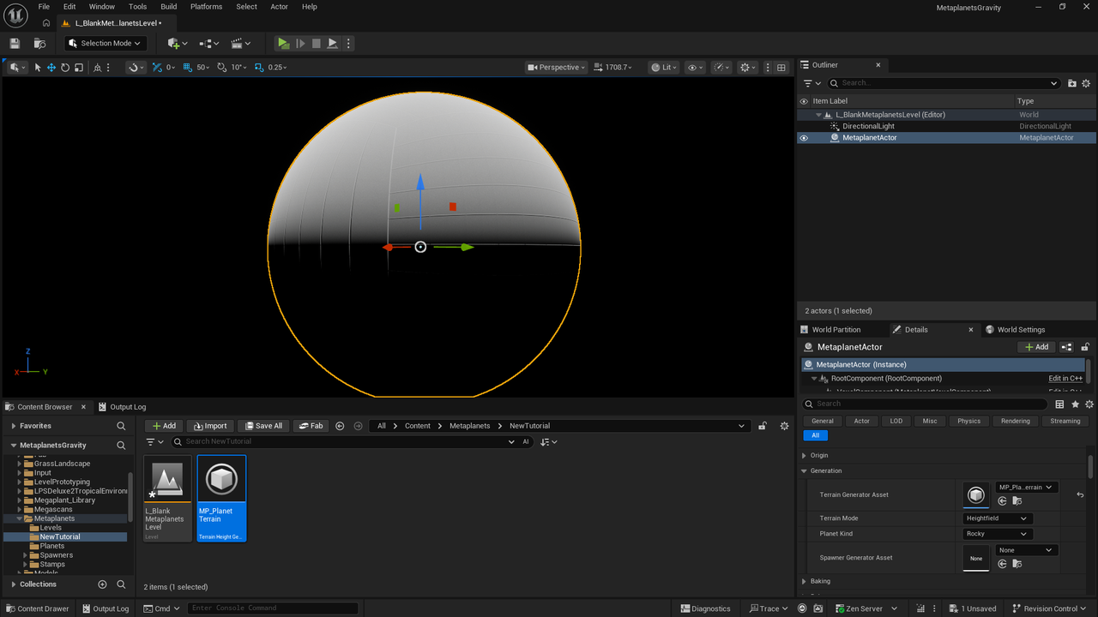Open the Blueprints toolbar menu
The image size is (1098, 617).
tap(209, 43)
